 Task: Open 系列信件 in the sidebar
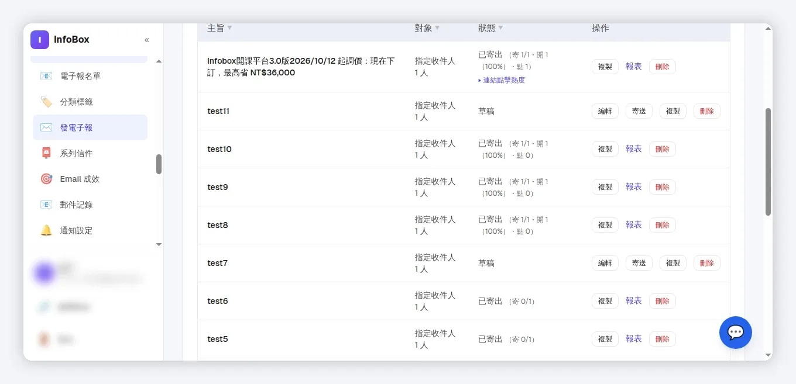pyautogui.click(x=90, y=153)
